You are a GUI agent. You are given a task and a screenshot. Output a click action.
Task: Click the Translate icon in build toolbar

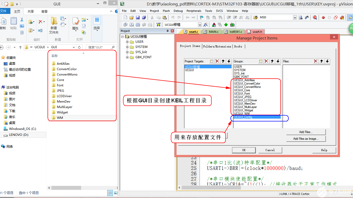point(125,25)
